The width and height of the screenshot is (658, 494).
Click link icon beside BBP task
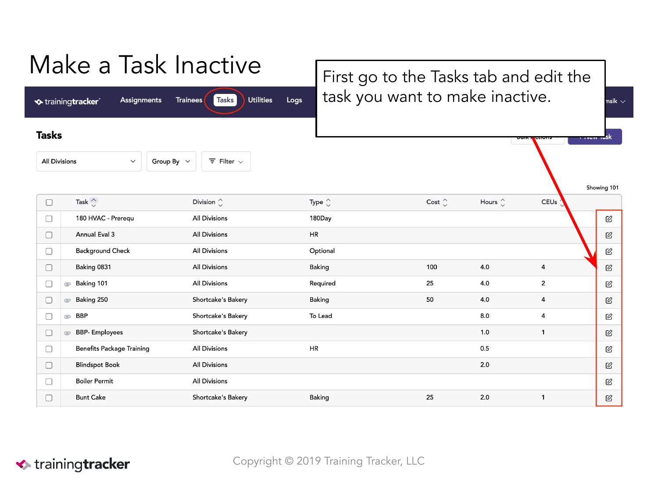pos(68,317)
